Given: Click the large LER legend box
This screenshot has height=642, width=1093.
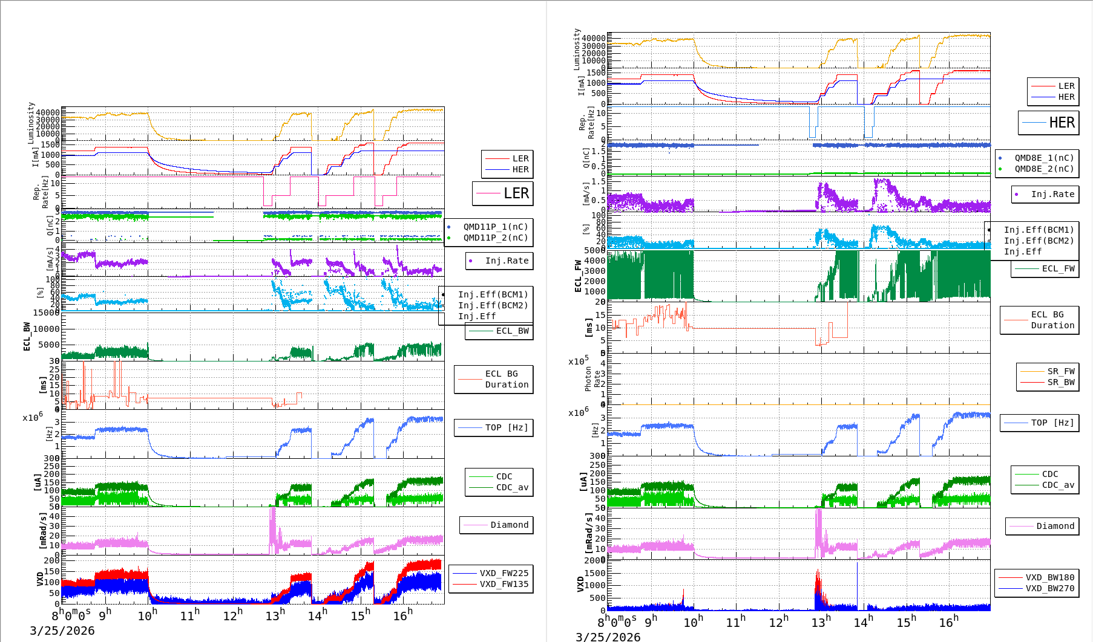Looking at the screenshot, I should [x=503, y=193].
